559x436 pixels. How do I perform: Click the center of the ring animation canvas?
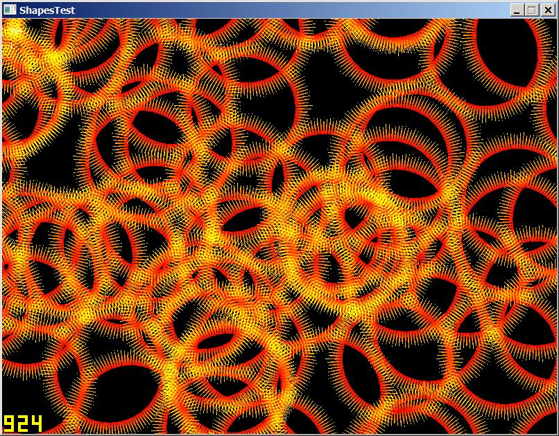(x=279, y=226)
